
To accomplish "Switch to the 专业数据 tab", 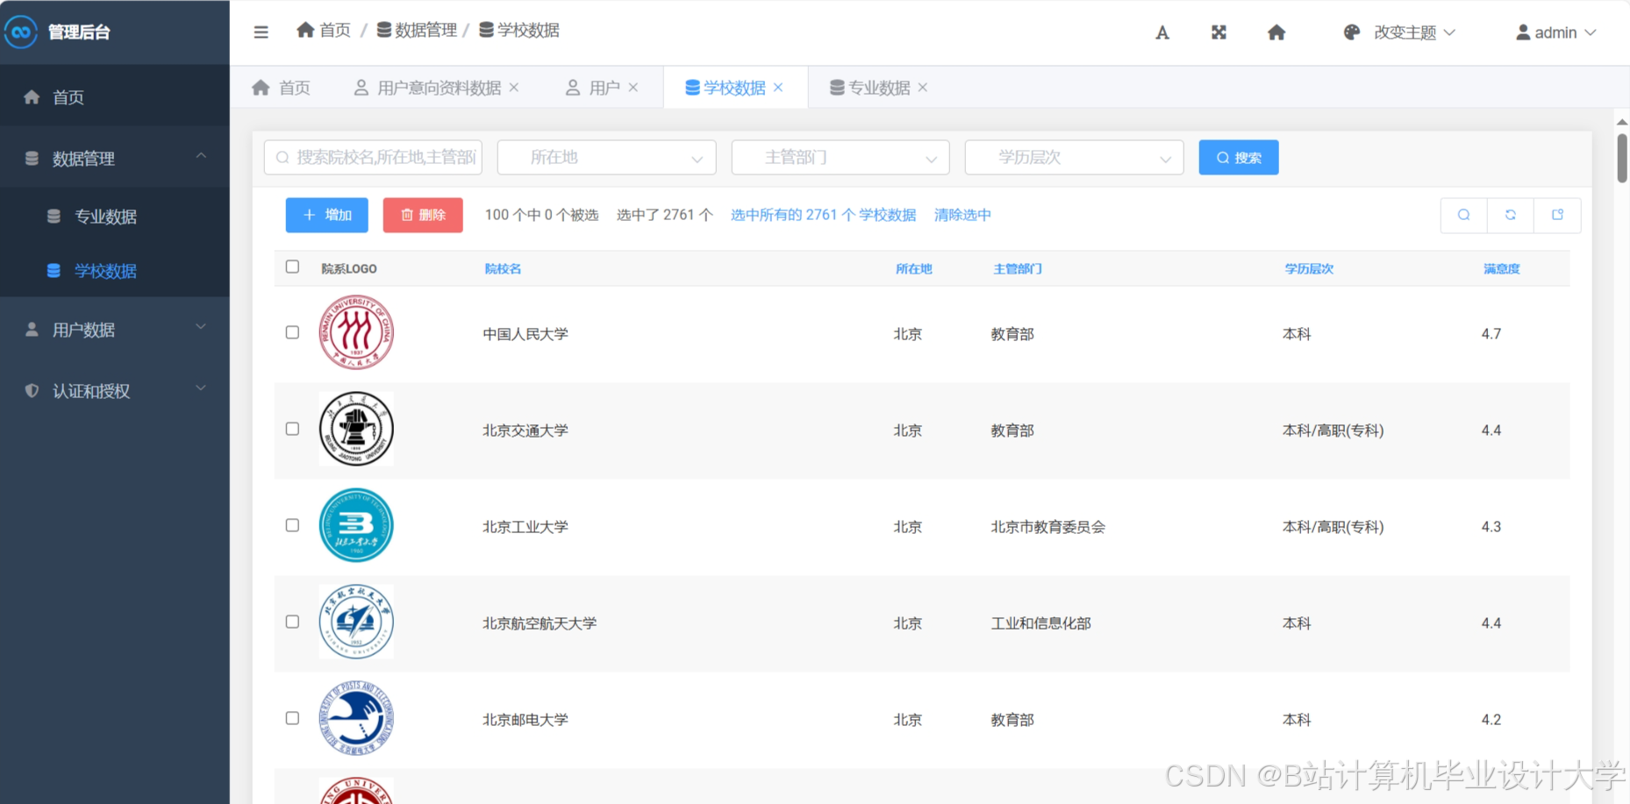I will [x=876, y=87].
